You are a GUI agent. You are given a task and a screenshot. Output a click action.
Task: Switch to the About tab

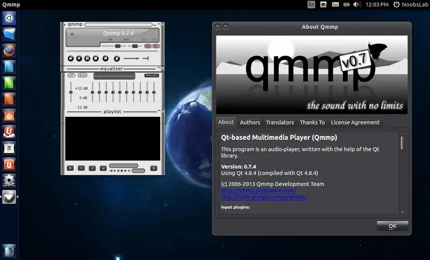[226, 122]
